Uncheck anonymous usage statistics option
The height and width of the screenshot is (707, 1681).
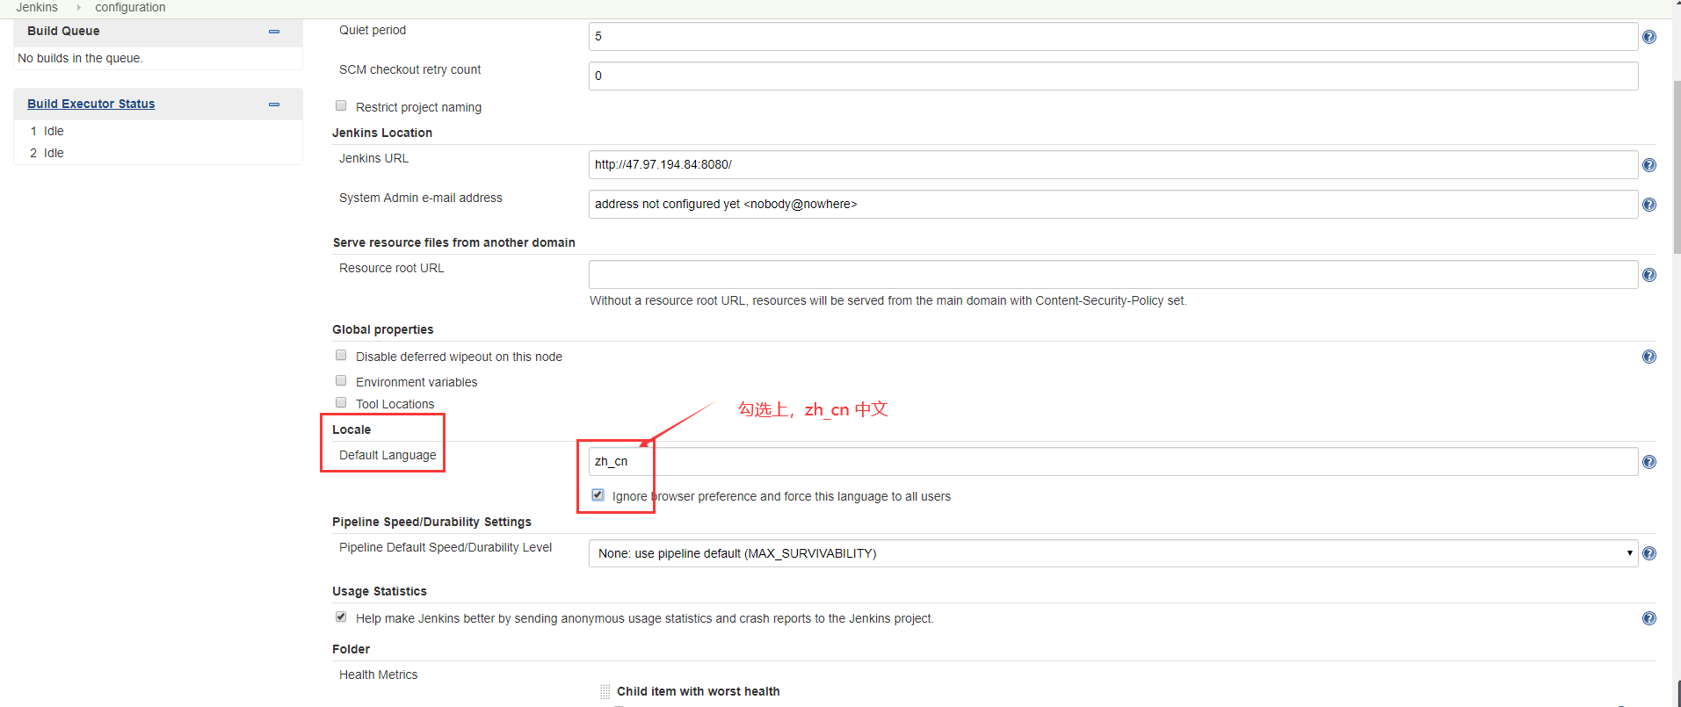point(341,617)
